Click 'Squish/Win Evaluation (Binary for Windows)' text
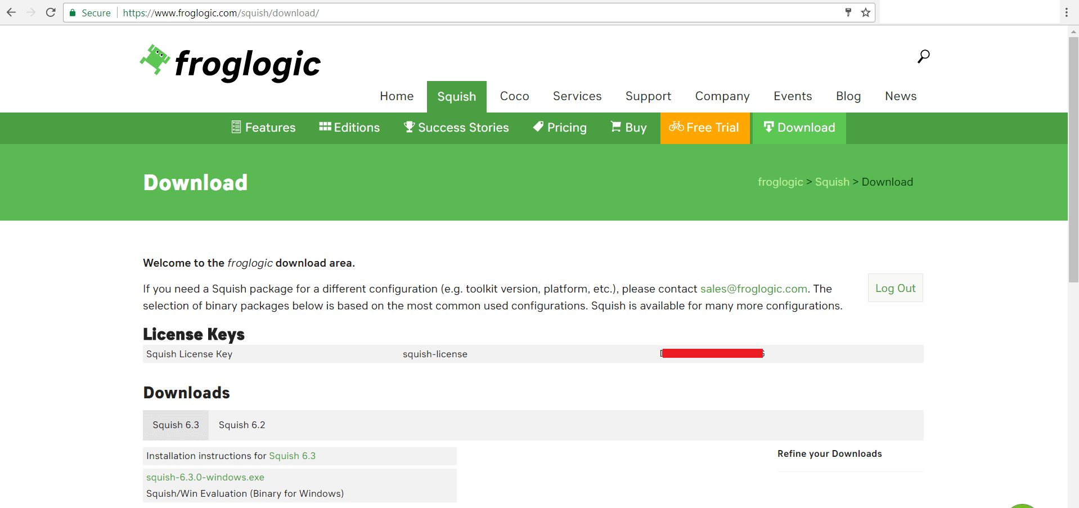The image size is (1079, 508). point(245,493)
